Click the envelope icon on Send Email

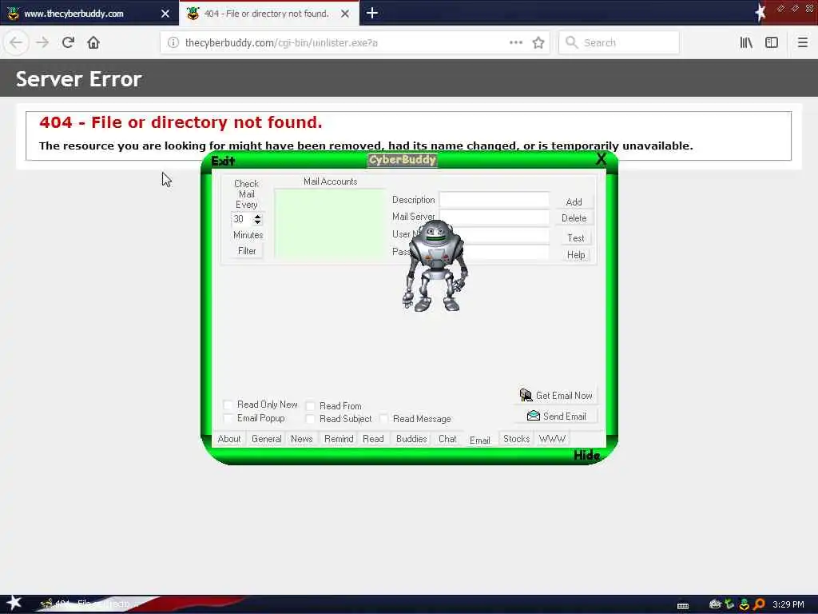click(533, 416)
